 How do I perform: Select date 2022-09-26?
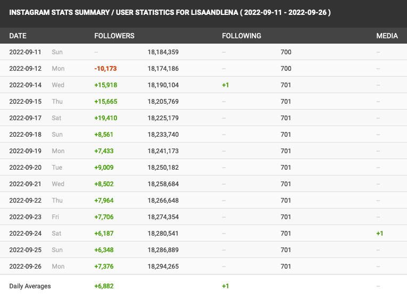pyautogui.click(x=26, y=266)
